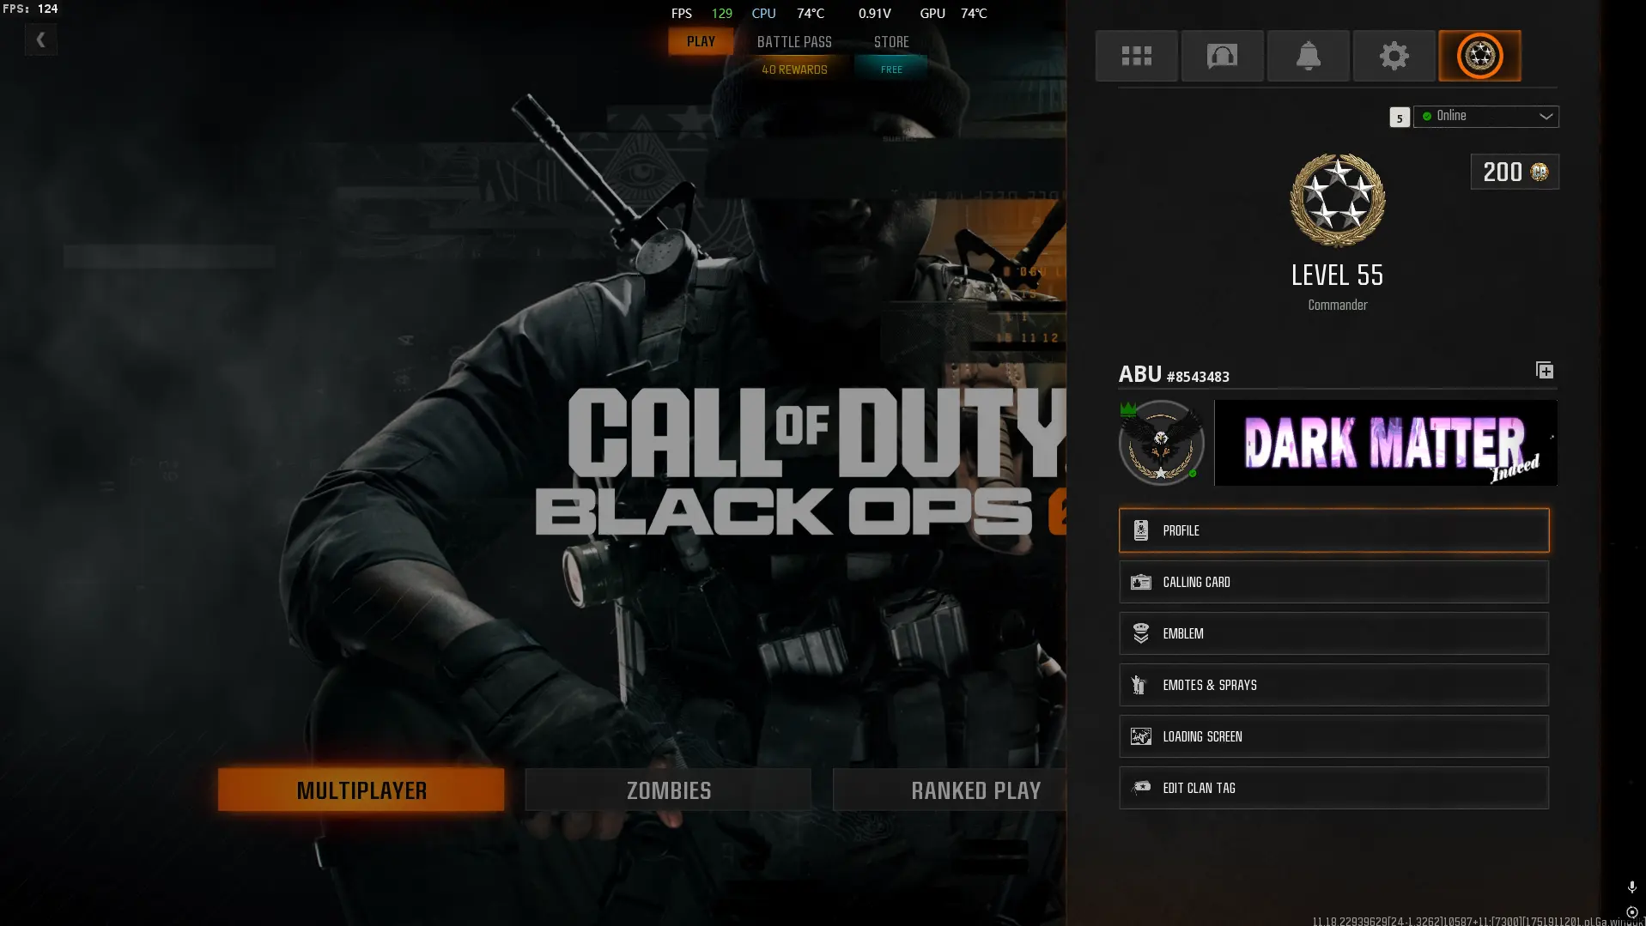
Task: Switch to the Store tab
Action: point(891,41)
